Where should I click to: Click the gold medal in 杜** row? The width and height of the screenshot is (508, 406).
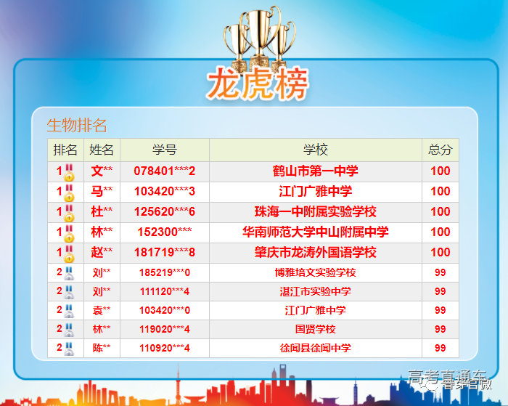pos(69,213)
